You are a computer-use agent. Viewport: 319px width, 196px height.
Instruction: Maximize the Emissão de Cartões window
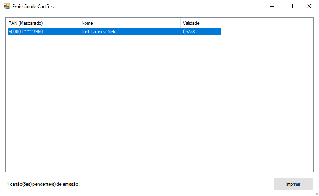pos(290,7)
